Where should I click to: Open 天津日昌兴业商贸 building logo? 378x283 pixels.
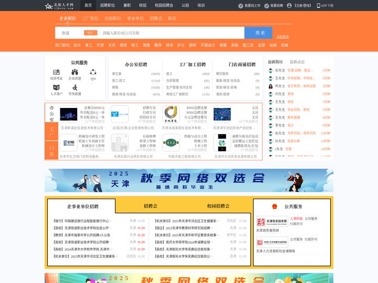[120, 143]
